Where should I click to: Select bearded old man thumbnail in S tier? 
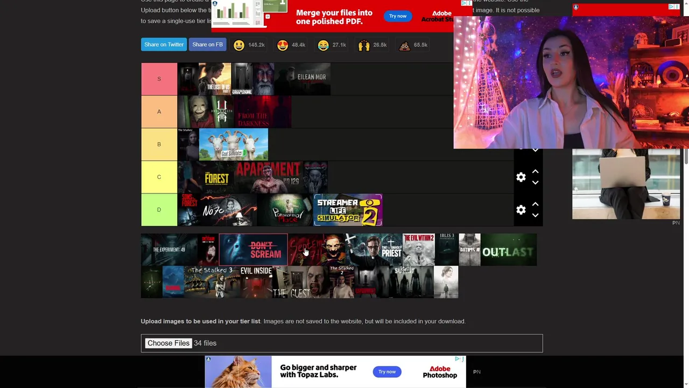coord(264,79)
